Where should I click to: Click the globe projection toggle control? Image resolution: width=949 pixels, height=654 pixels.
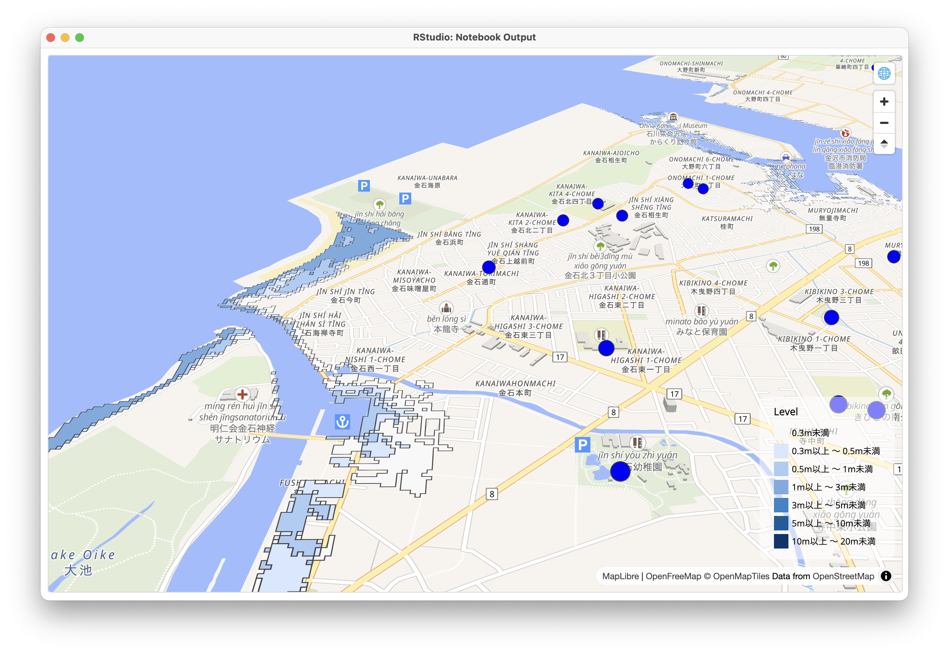(x=884, y=73)
